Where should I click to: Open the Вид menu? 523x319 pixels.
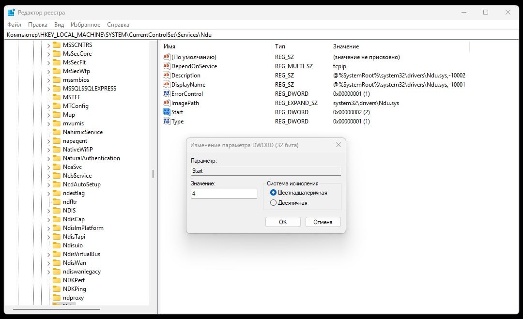coord(59,24)
